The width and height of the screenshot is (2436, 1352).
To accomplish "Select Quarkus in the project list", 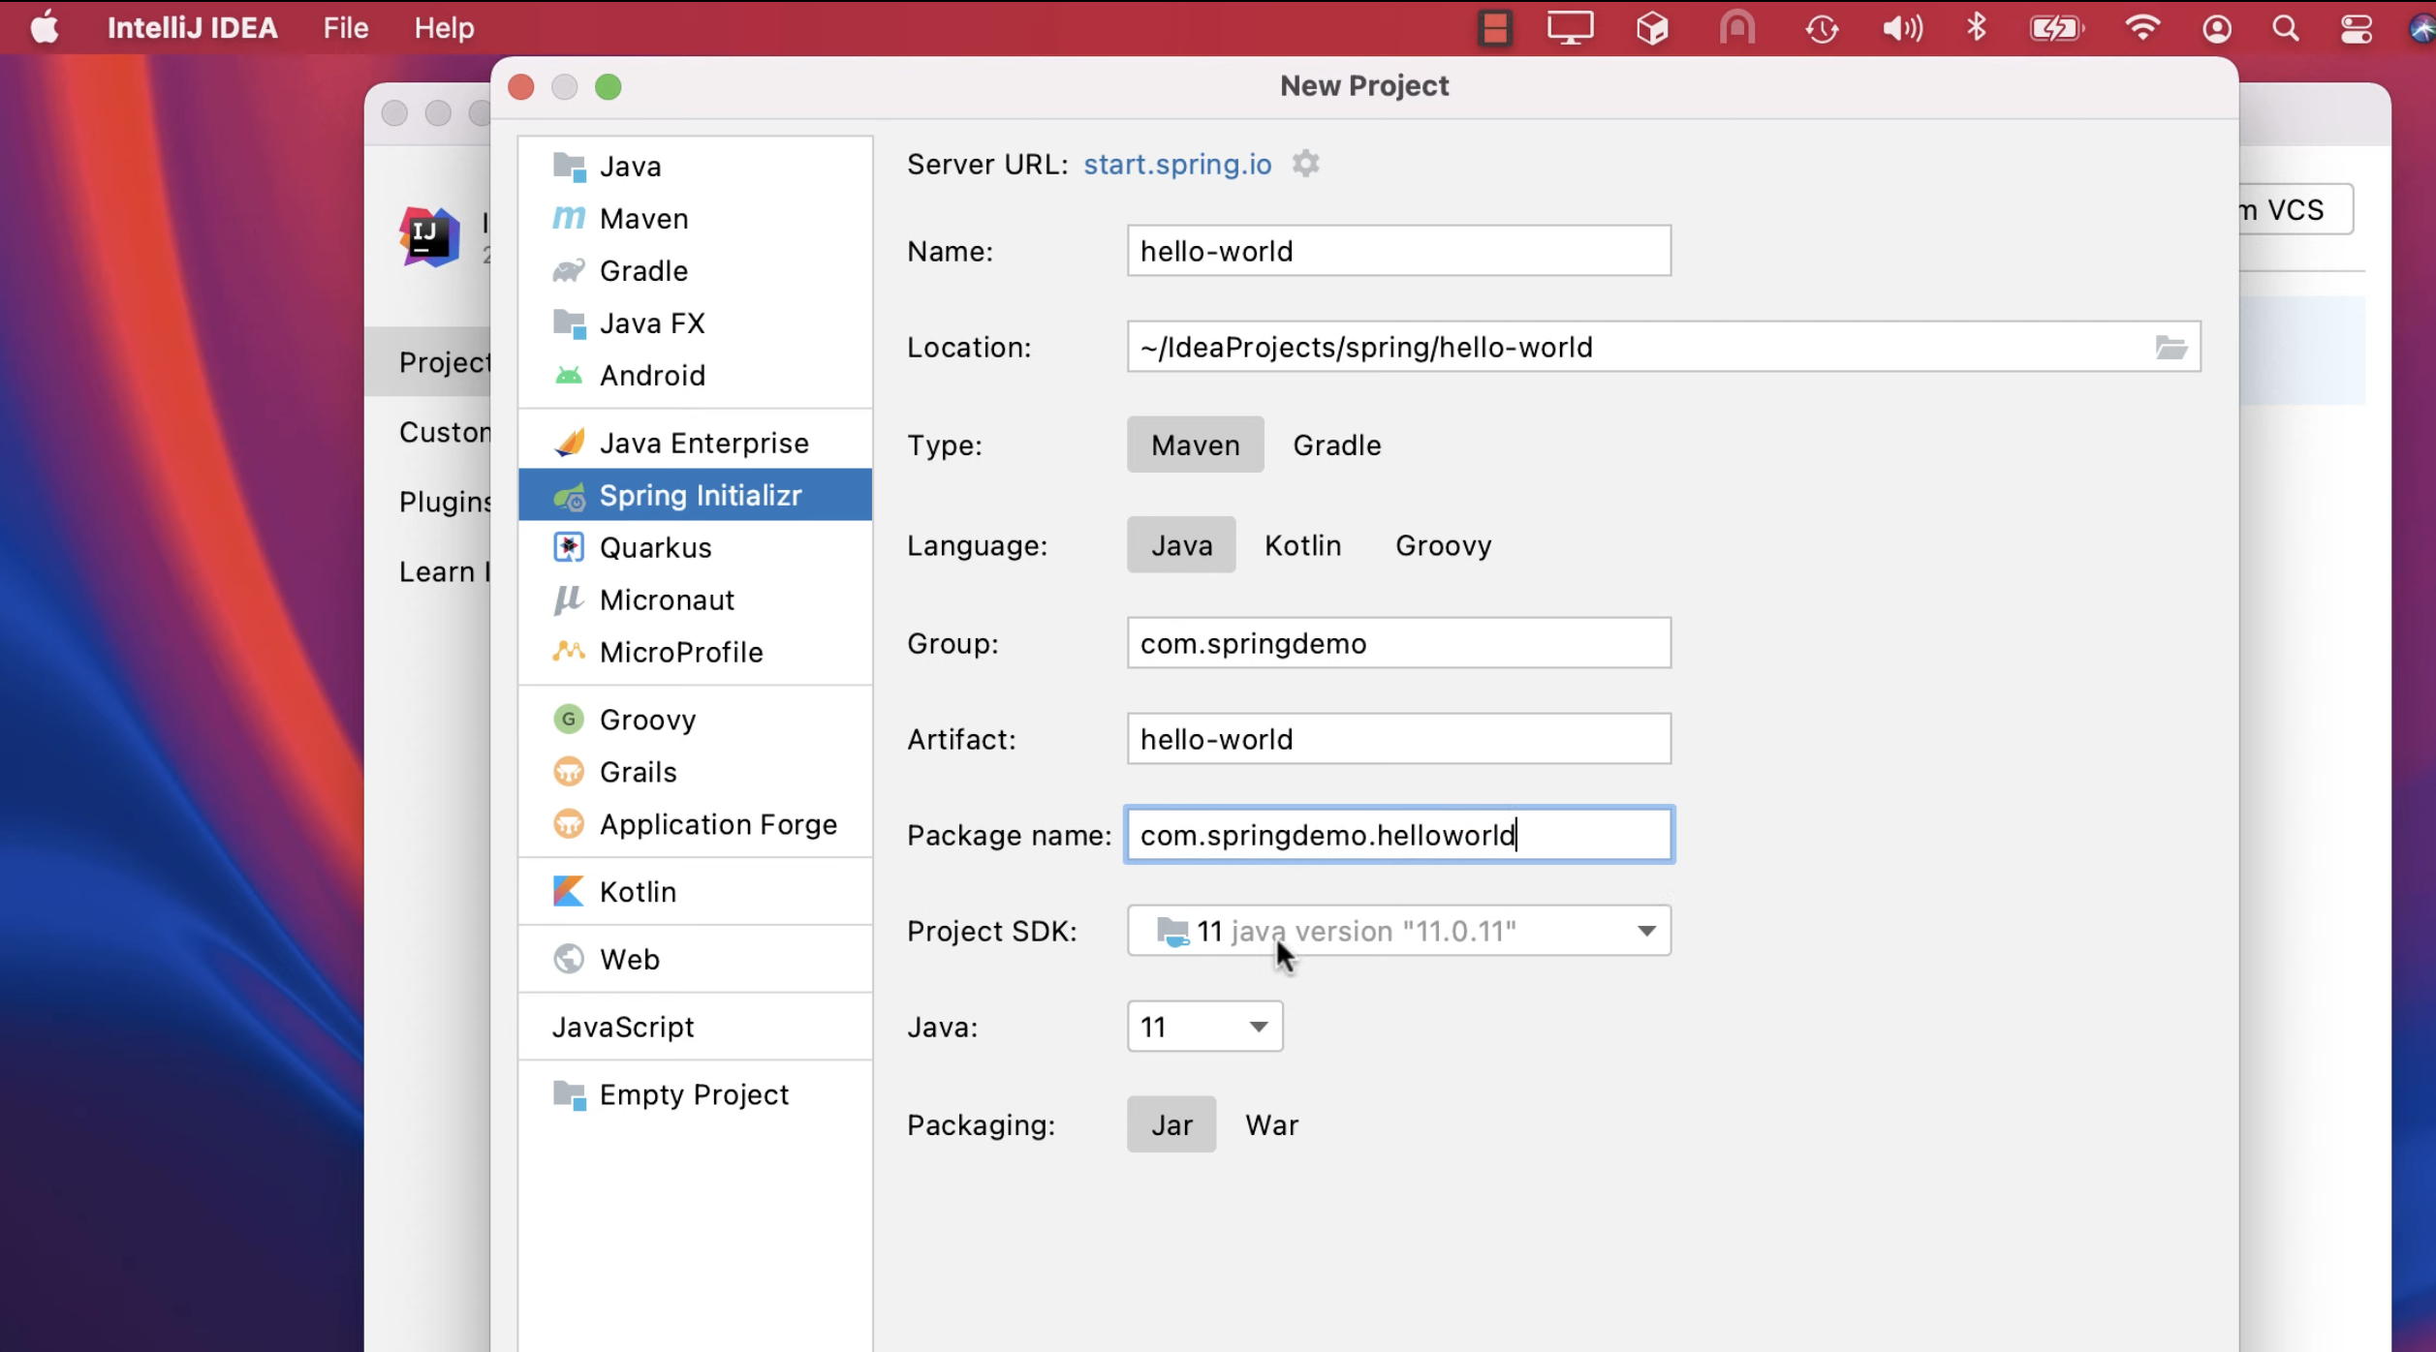I will 695,548.
